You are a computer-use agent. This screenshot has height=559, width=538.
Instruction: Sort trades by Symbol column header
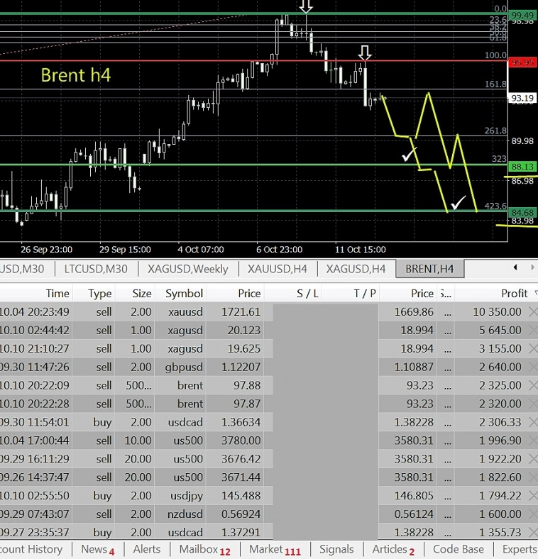184,293
